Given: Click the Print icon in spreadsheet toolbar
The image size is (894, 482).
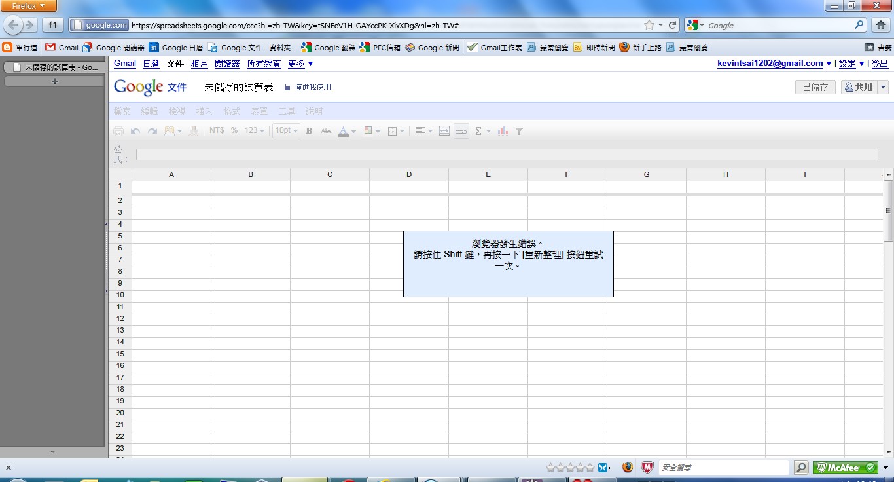Looking at the screenshot, I should (x=118, y=131).
